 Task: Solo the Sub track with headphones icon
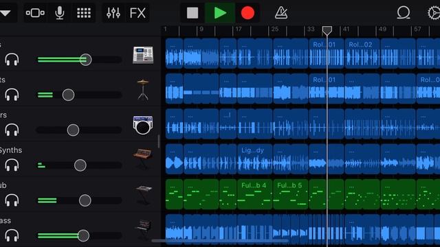(x=12, y=200)
